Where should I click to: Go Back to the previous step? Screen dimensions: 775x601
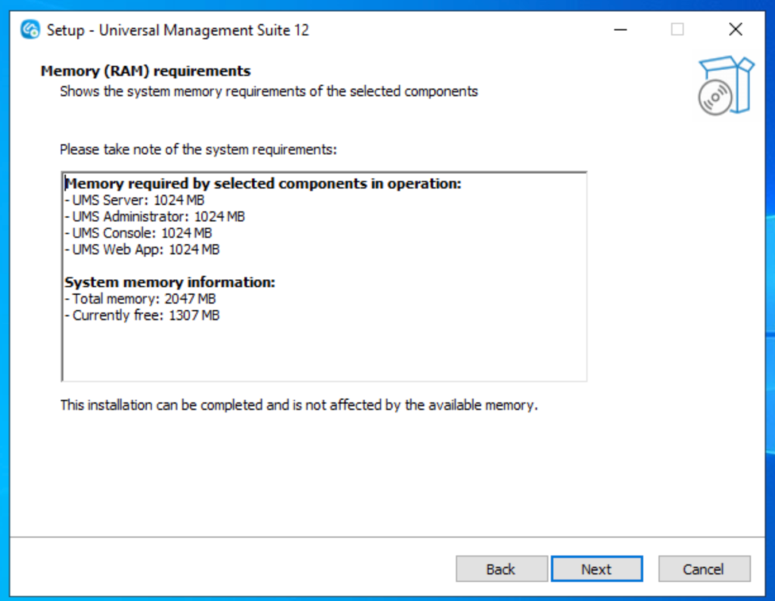pos(501,569)
